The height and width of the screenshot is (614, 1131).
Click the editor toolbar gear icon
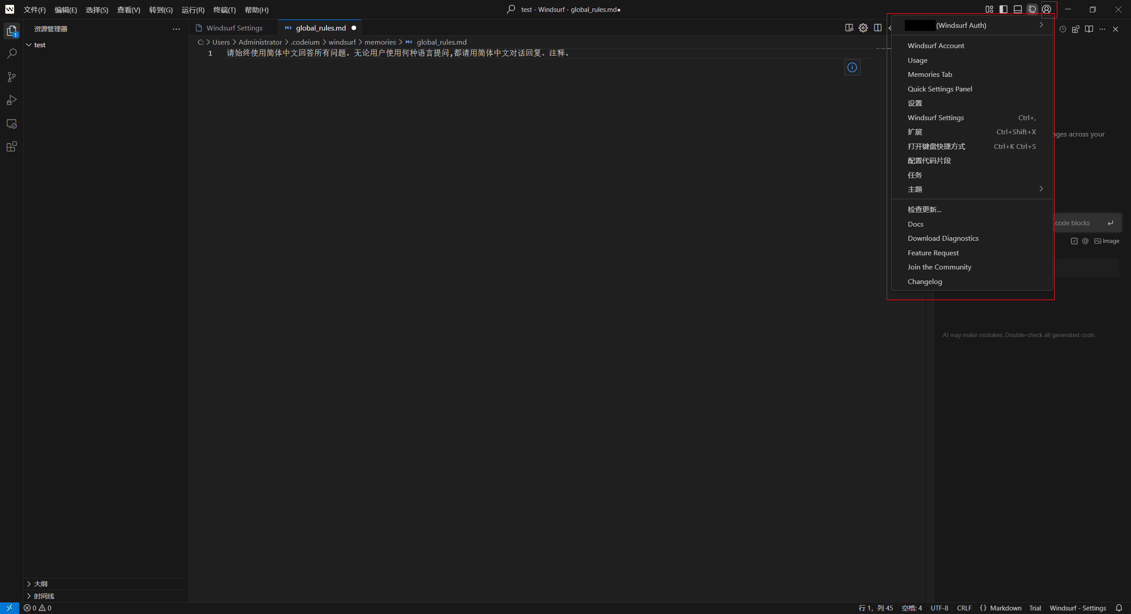click(x=863, y=28)
